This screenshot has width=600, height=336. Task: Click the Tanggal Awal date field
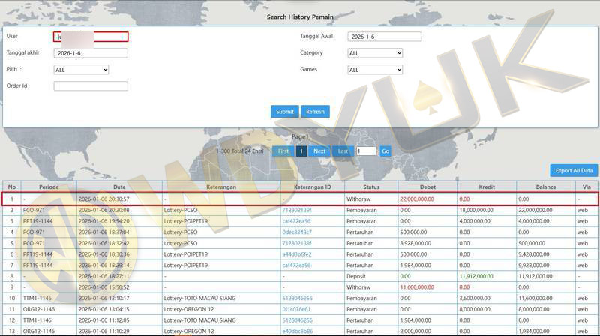(384, 37)
